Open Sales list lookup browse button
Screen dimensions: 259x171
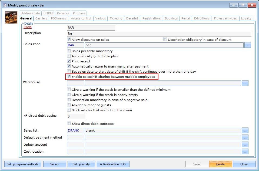coord(245,131)
